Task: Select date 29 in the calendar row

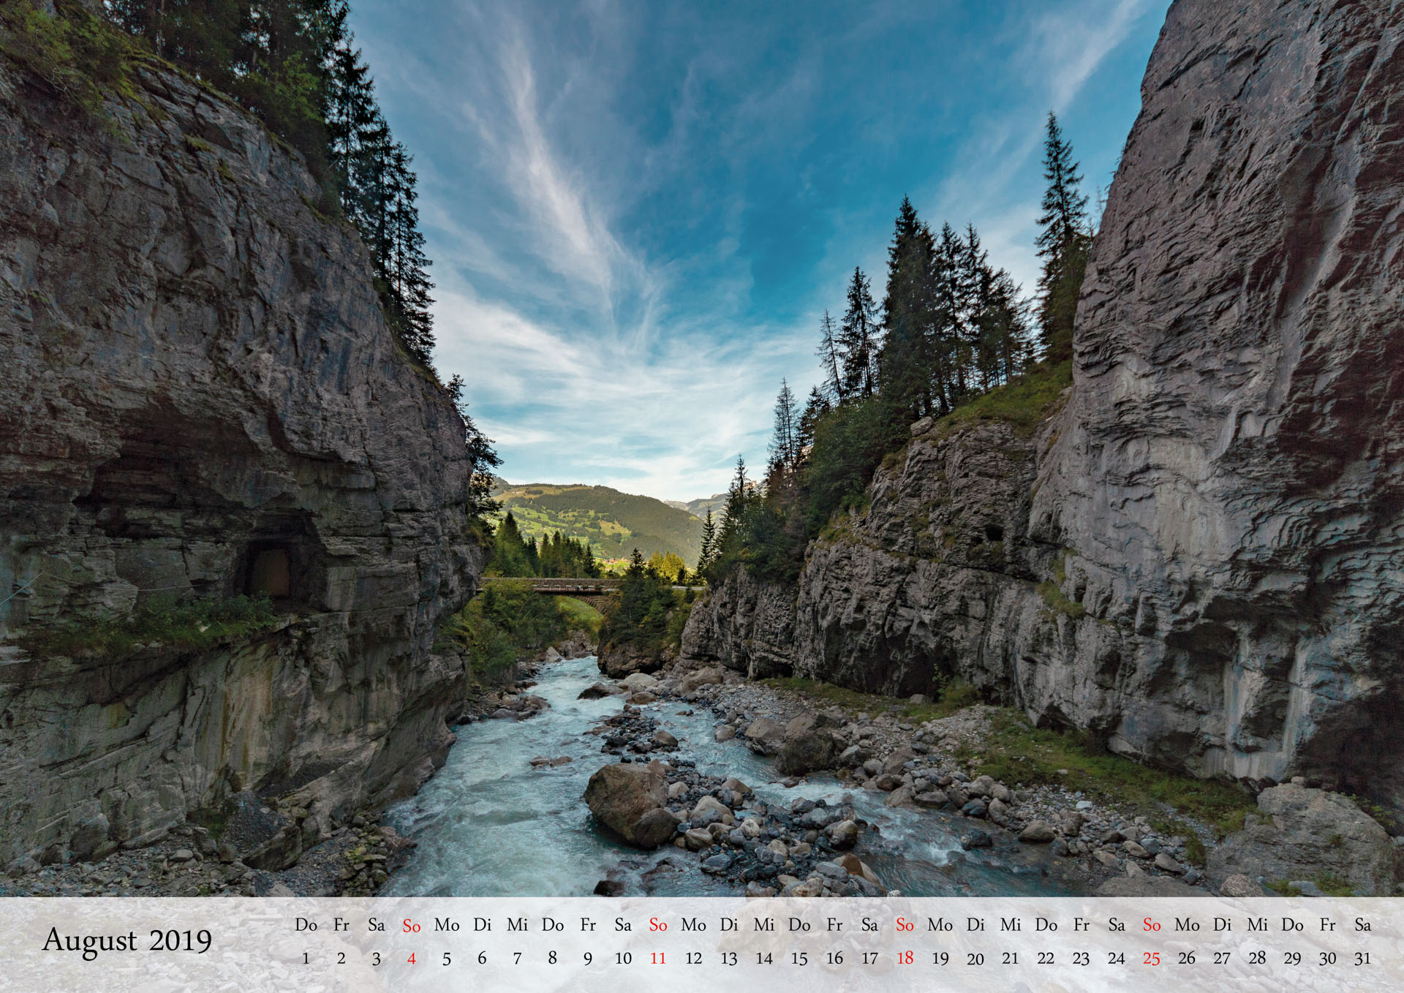Action: [1293, 958]
